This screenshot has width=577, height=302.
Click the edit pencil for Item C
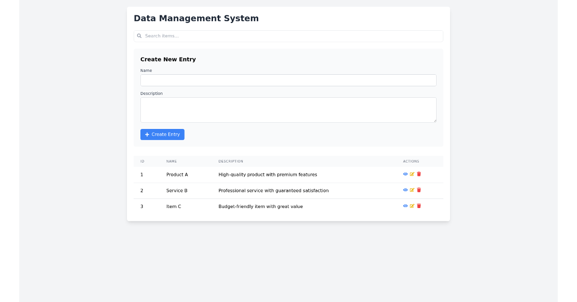pyautogui.click(x=412, y=206)
